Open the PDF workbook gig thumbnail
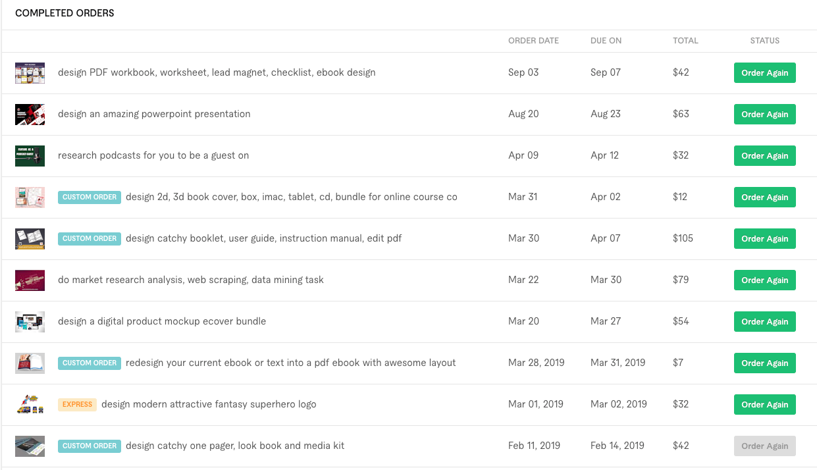 pyautogui.click(x=30, y=73)
